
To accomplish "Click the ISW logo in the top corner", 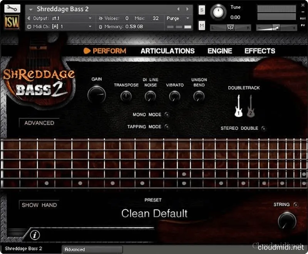I will click(x=12, y=21).
